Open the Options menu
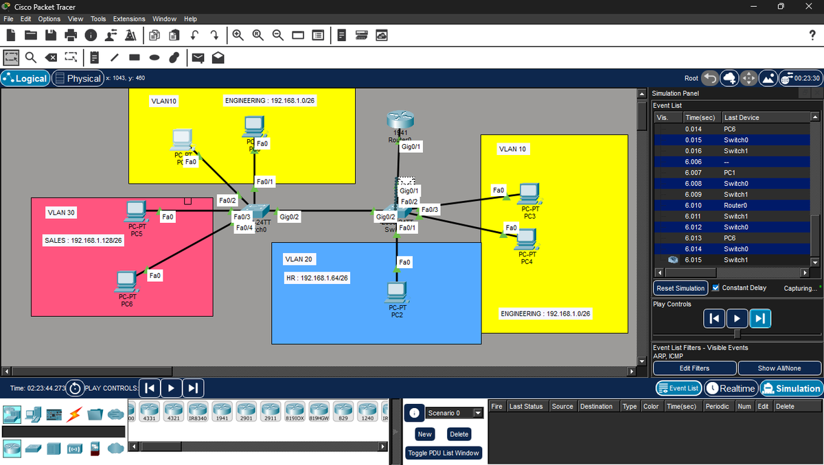The height and width of the screenshot is (465, 824). (x=49, y=19)
